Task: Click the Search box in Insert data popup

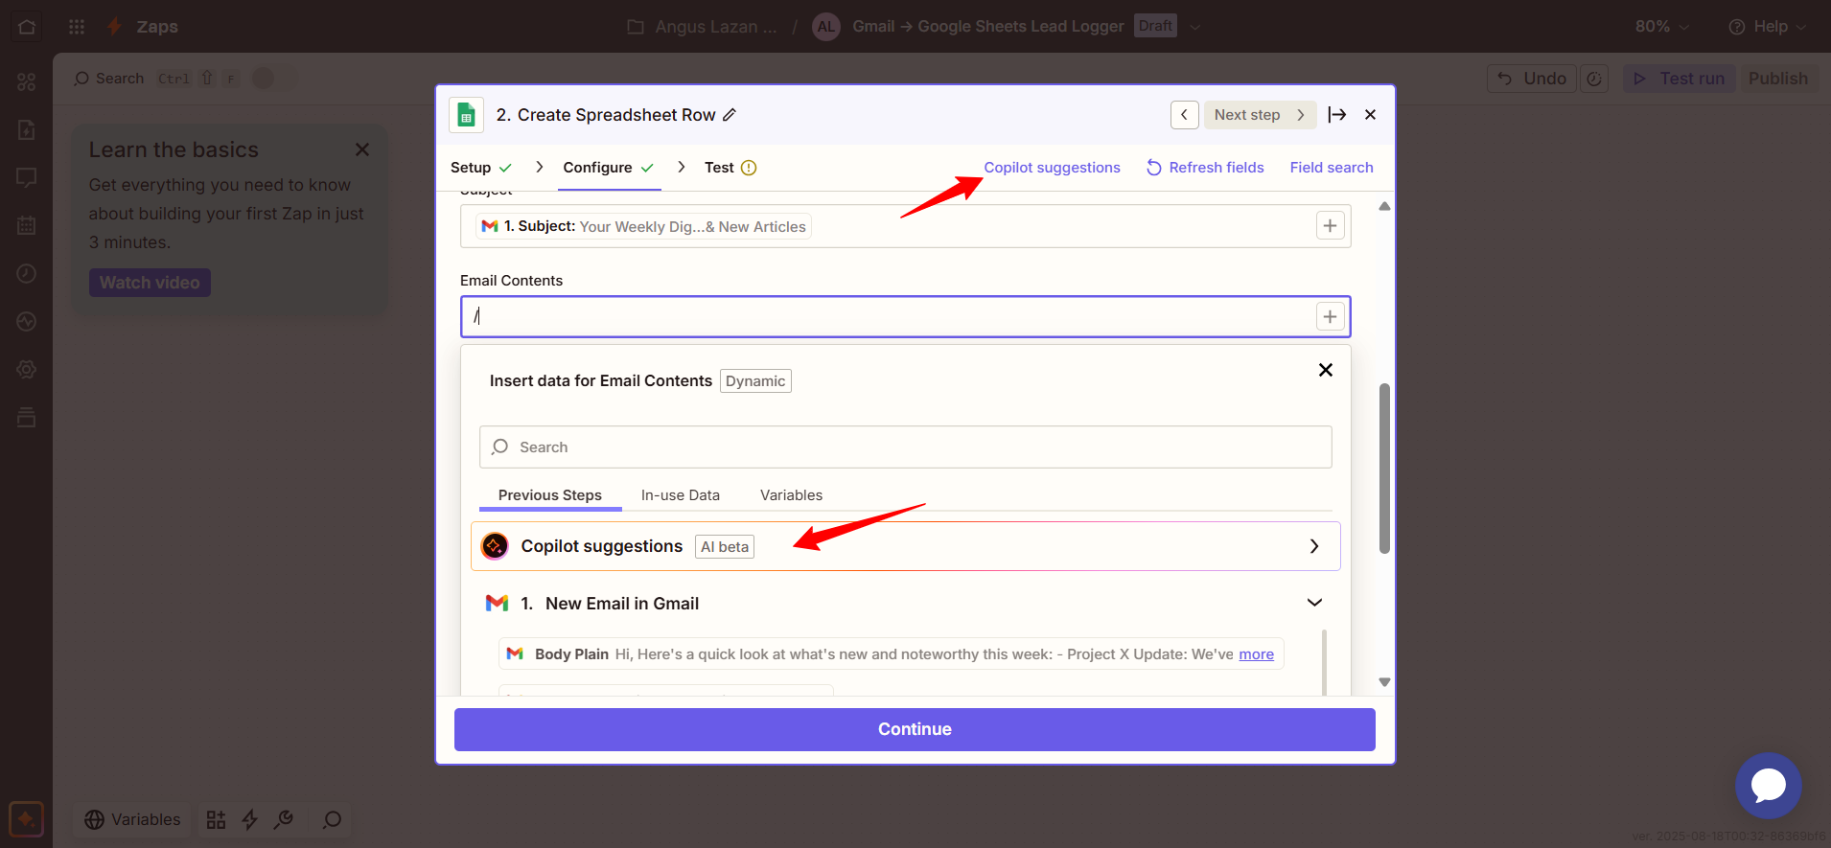Action: click(906, 447)
